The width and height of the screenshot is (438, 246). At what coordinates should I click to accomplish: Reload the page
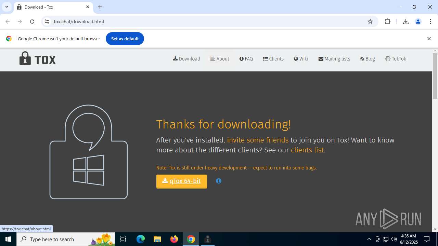pos(32,22)
